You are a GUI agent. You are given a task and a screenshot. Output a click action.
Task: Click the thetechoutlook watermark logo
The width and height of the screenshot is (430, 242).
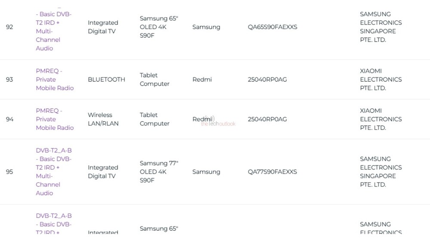[218, 122]
